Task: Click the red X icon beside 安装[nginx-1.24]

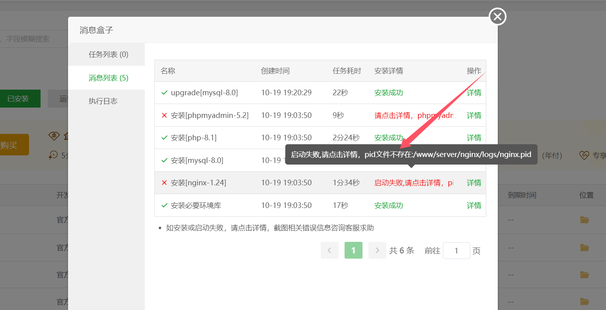Action: 164,183
